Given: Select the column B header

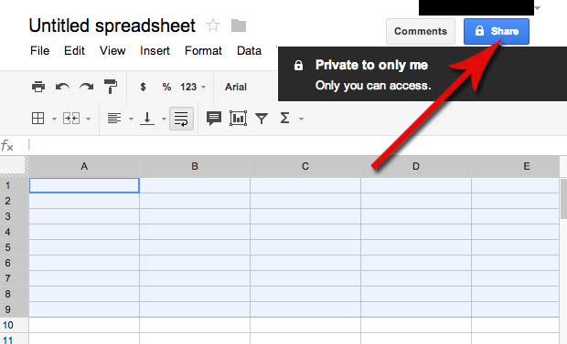Looking at the screenshot, I should tap(195, 166).
